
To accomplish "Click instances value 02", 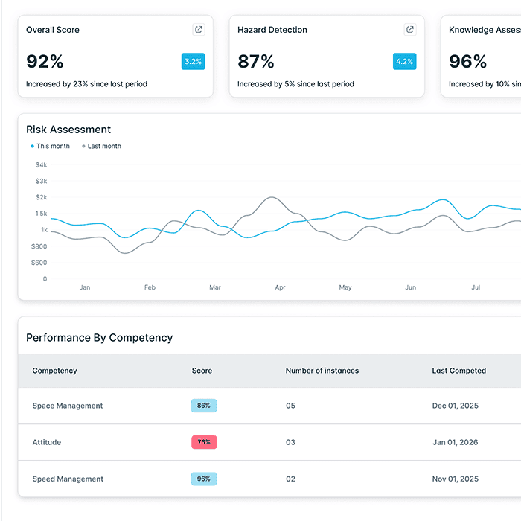I will [291, 479].
